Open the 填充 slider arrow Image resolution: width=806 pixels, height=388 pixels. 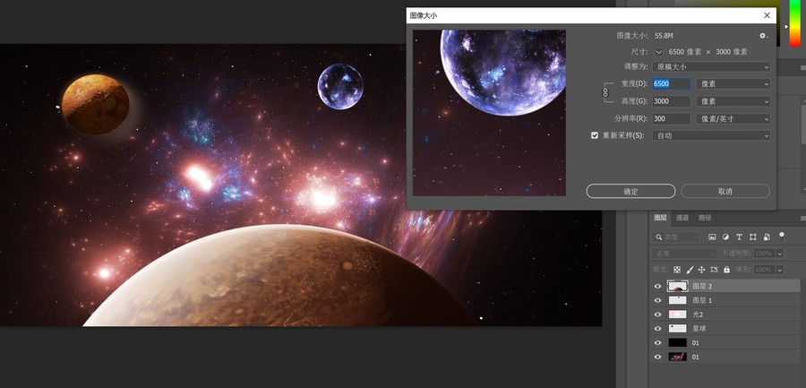(x=780, y=270)
